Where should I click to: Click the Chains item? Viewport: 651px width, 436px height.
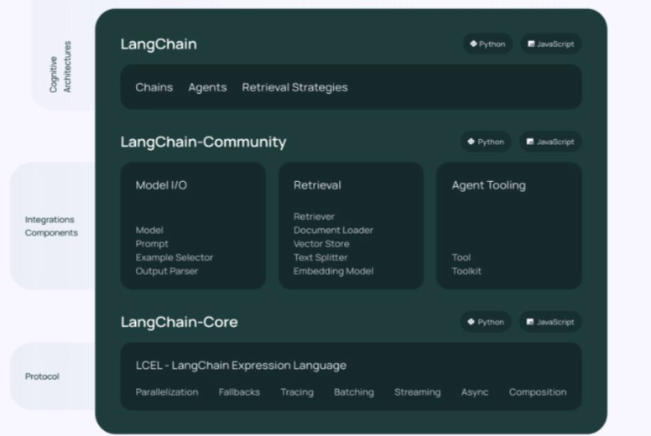coord(154,87)
